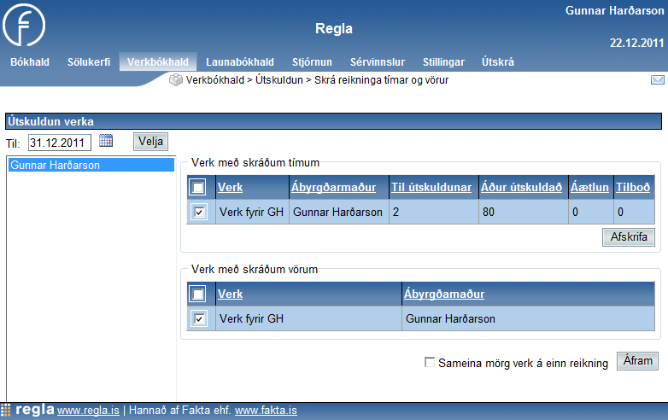
Task: Toggle select-all checkbox in goods table header
Action: point(198,295)
